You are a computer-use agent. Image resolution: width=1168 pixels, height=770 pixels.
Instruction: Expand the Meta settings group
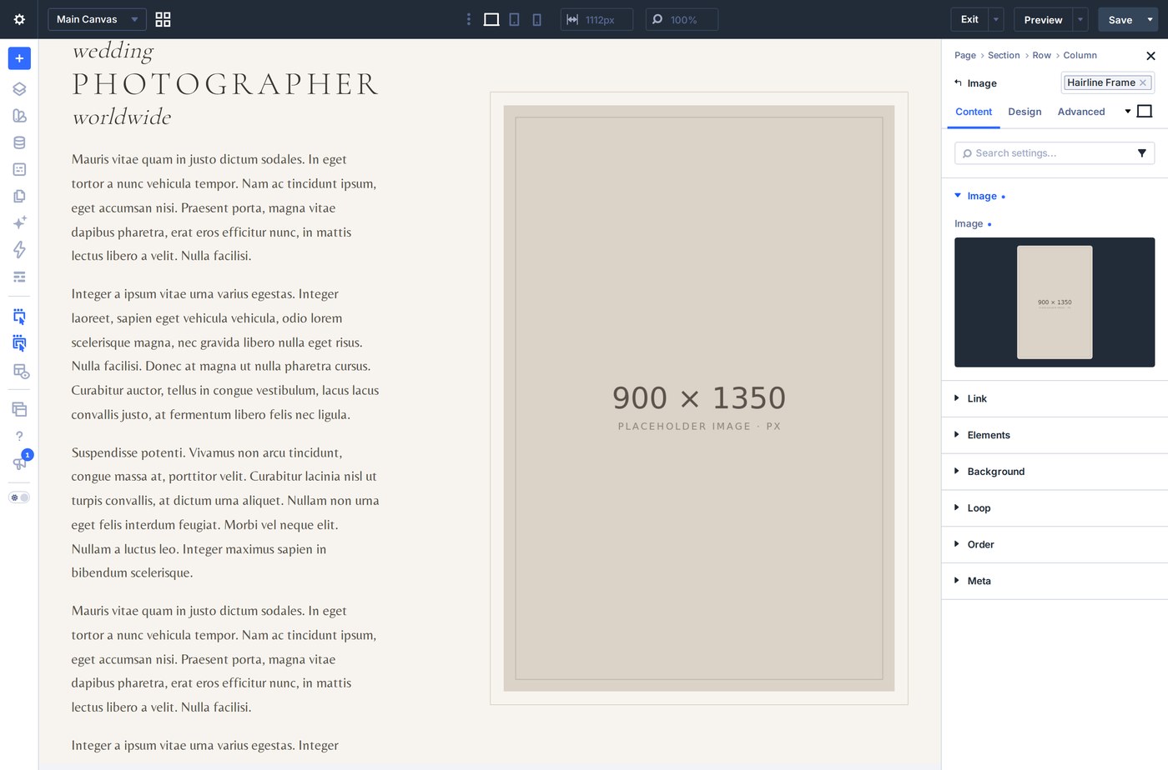click(x=1055, y=581)
